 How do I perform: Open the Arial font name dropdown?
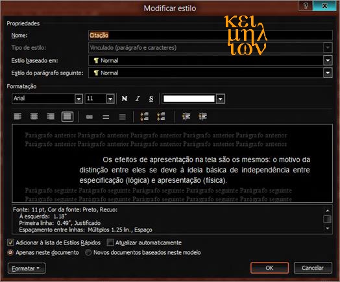coord(79,99)
